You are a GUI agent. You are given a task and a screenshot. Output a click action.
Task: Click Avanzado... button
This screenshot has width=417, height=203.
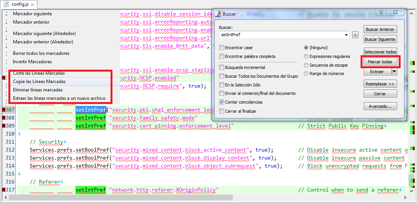click(x=380, y=106)
